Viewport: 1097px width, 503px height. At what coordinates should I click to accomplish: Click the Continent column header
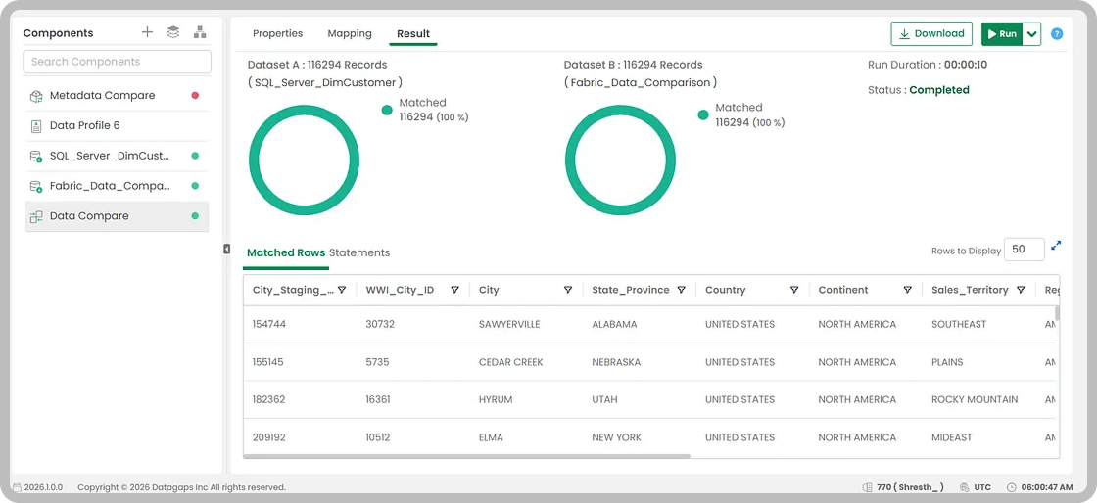click(x=843, y=290)
